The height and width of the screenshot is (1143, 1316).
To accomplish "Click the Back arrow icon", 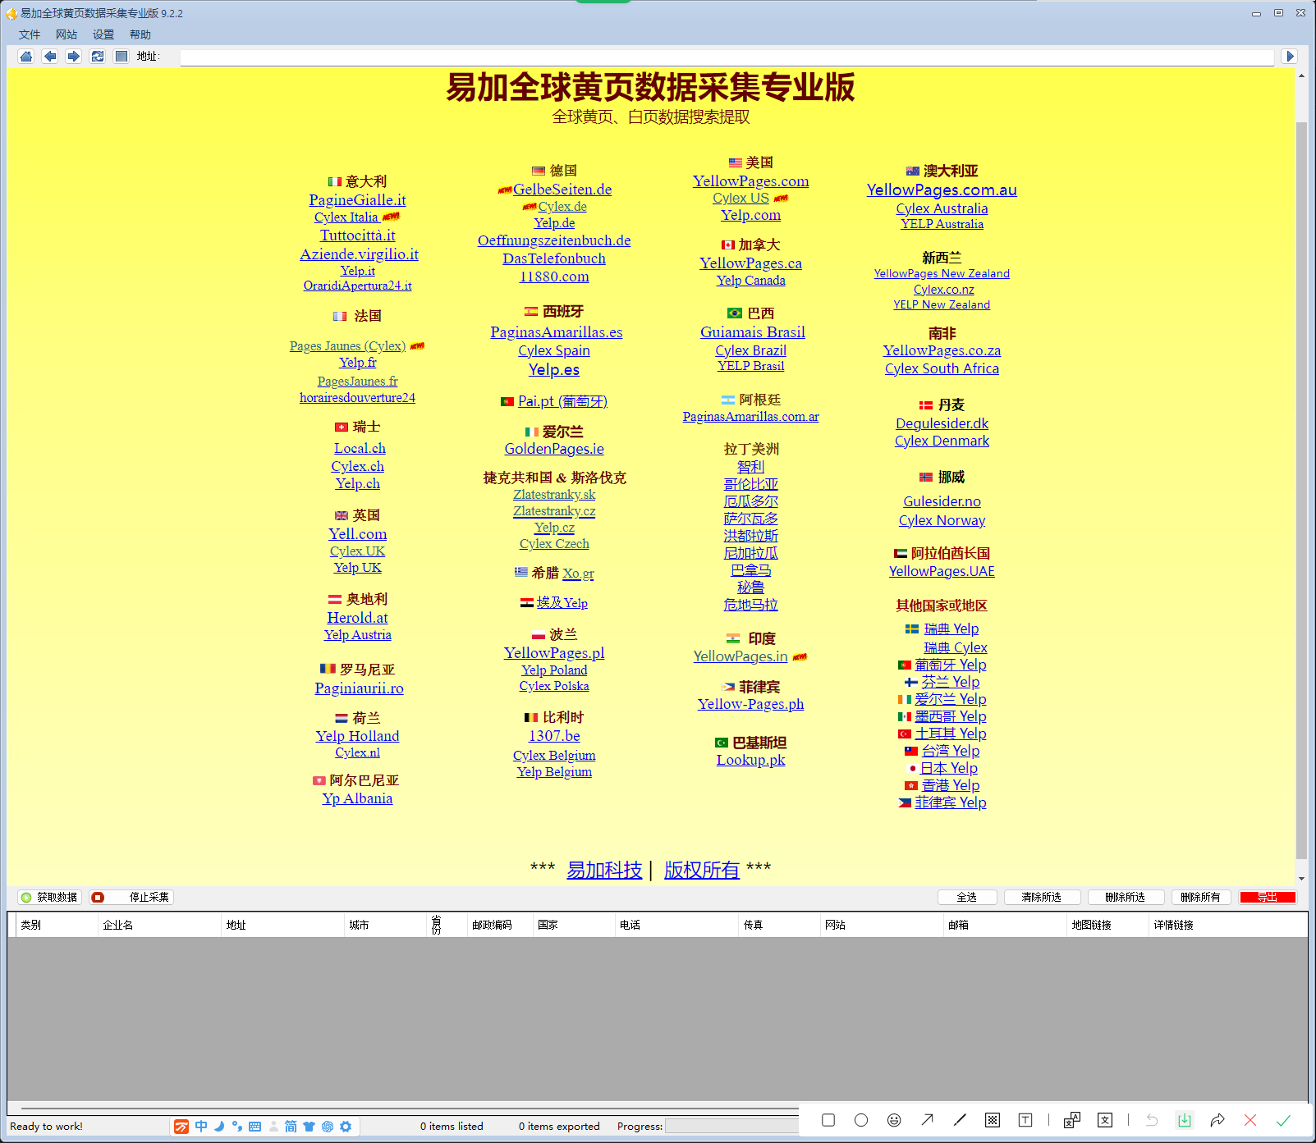I will click(x=50, y=56).
